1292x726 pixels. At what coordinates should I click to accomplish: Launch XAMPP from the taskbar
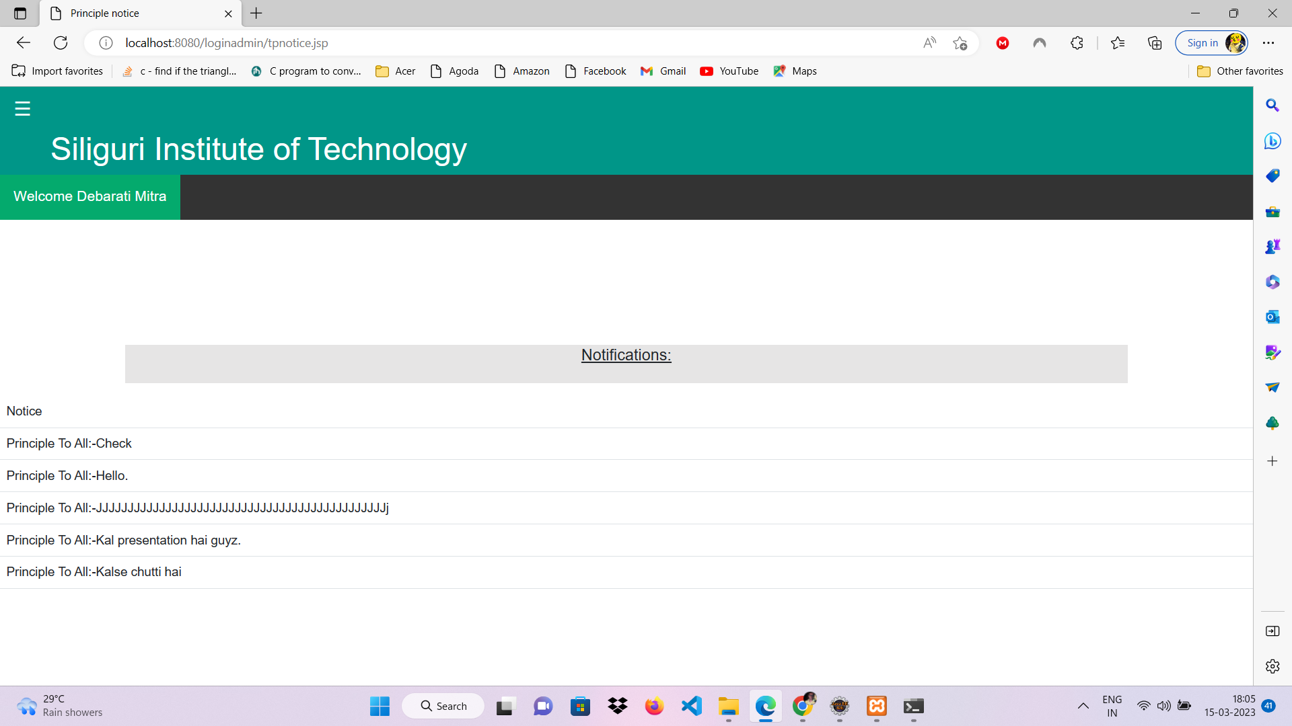[x=876, y=707]
